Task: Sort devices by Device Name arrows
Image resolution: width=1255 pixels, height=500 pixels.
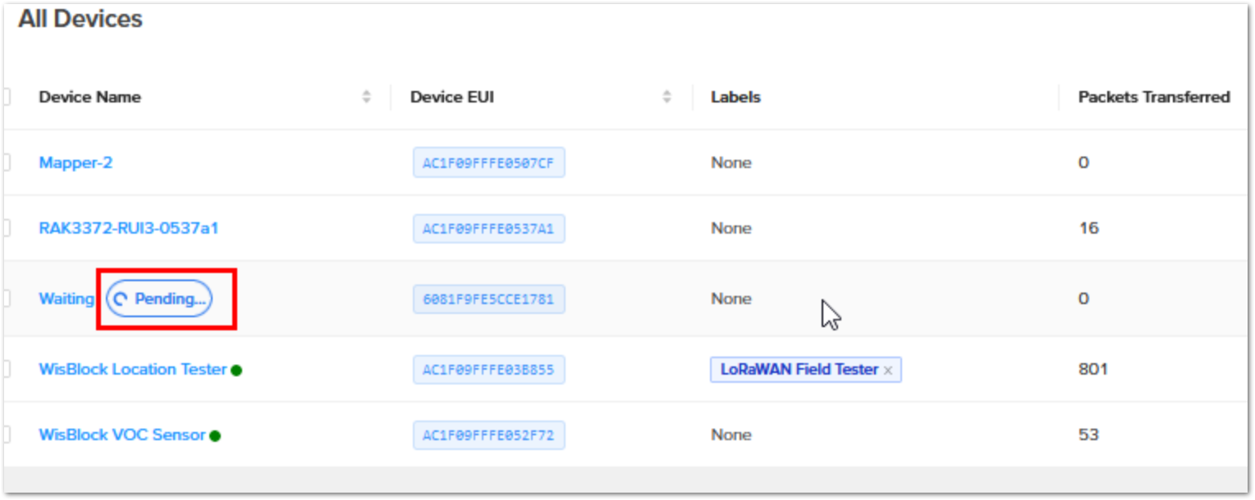Action: 367,97
